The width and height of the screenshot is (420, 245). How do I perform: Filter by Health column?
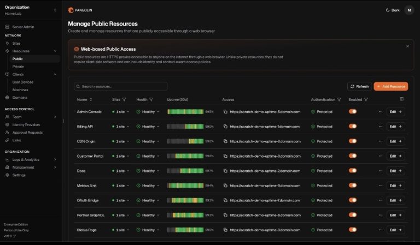[x=151, y=99]
